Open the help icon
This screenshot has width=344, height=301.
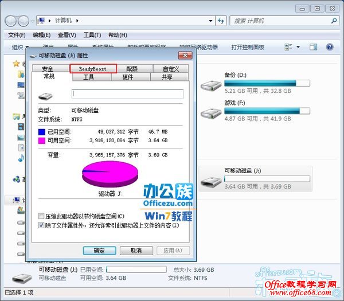coord(330,47)
